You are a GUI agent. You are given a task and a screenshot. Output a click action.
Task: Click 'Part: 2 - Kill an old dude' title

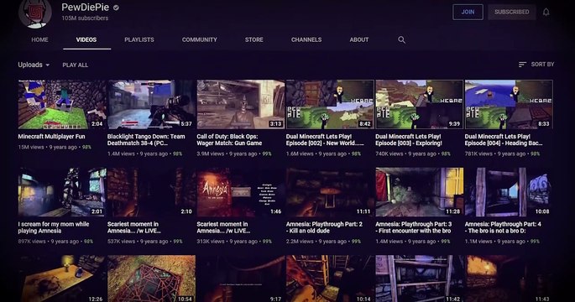coord(324,227)
